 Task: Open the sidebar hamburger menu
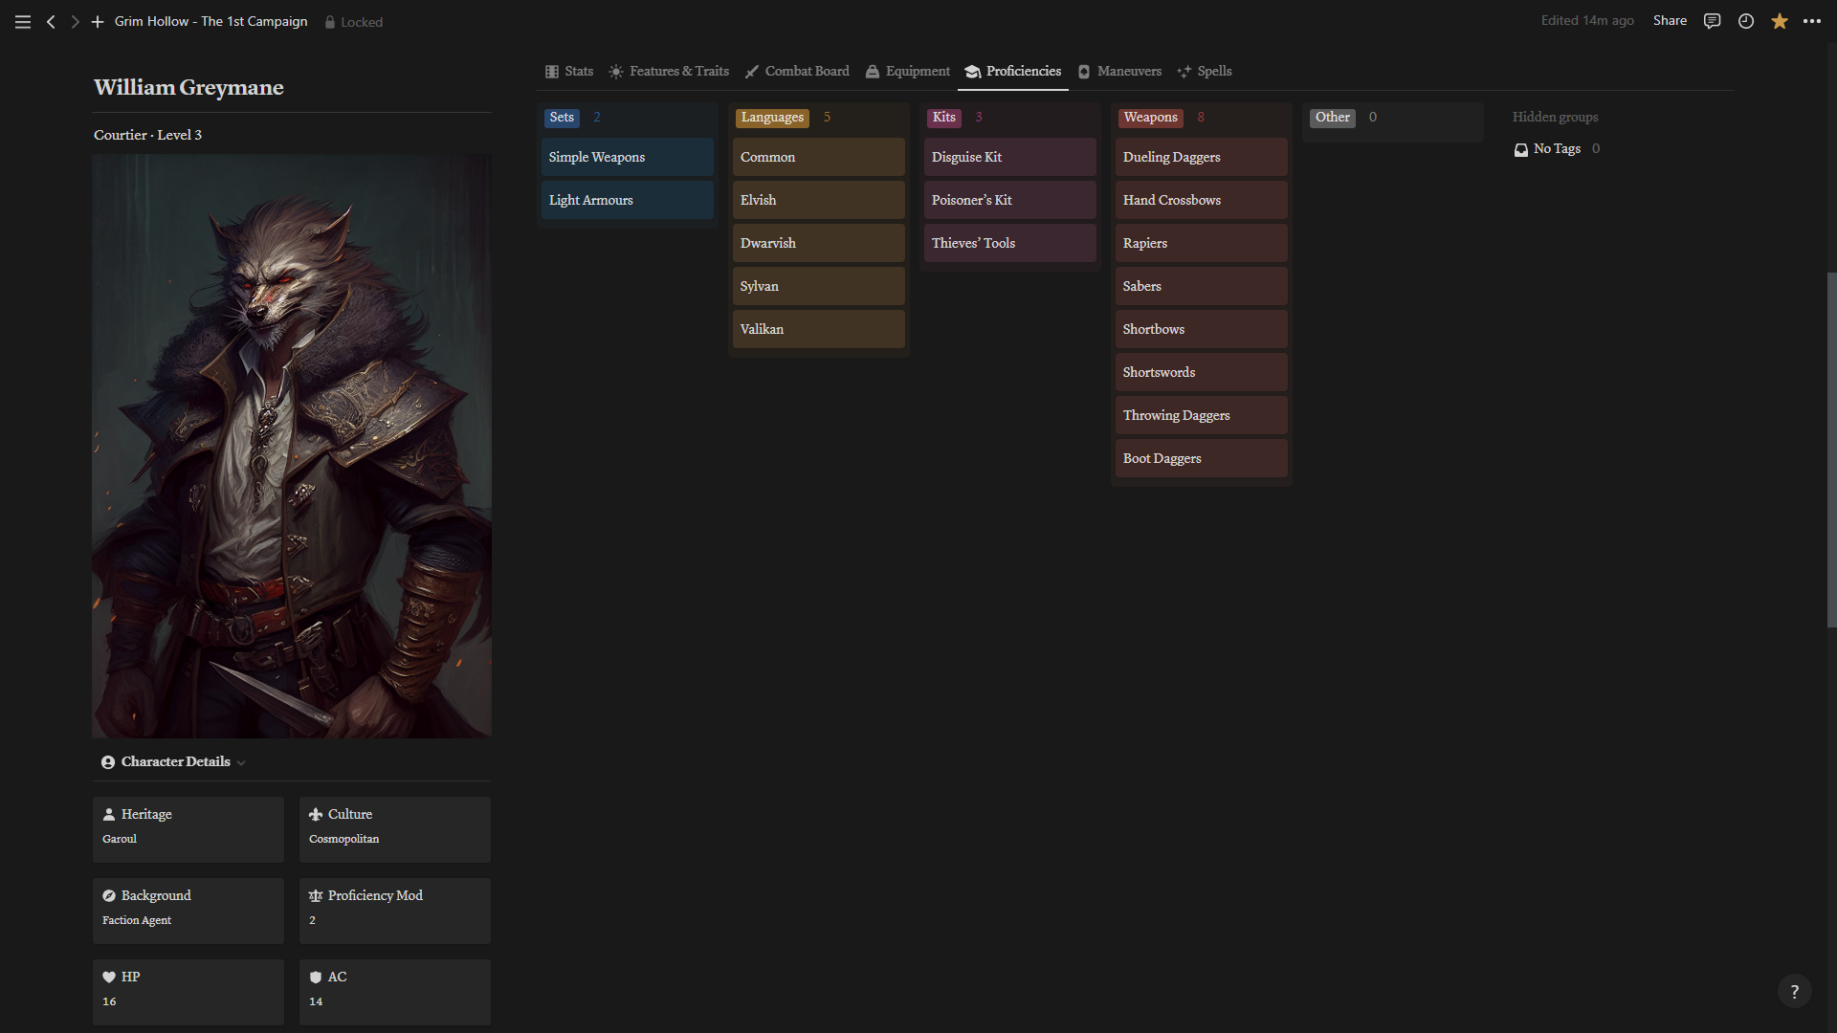click(x=23, y=21)
